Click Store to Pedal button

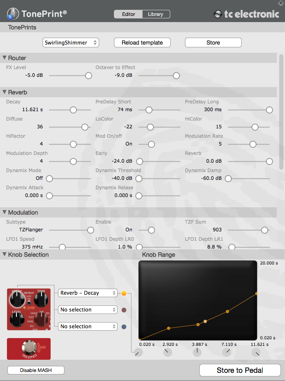pyautogui.click(x=240, y=370)
